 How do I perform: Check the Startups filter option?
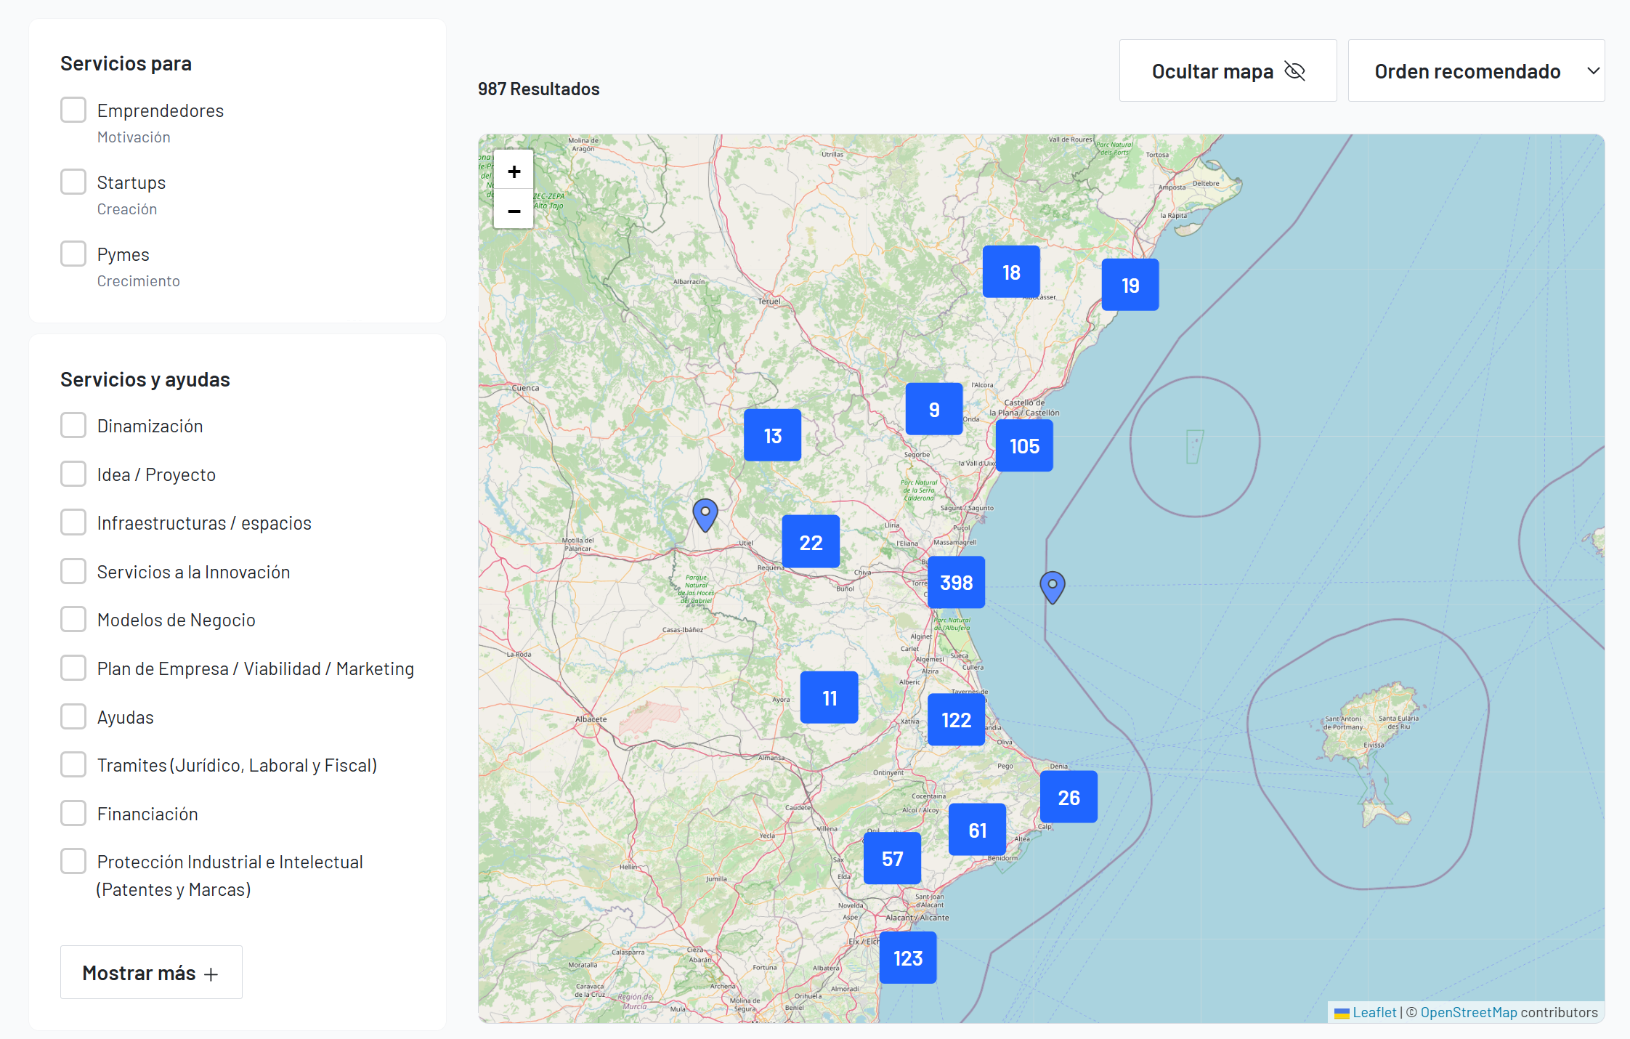pos(73,182)
